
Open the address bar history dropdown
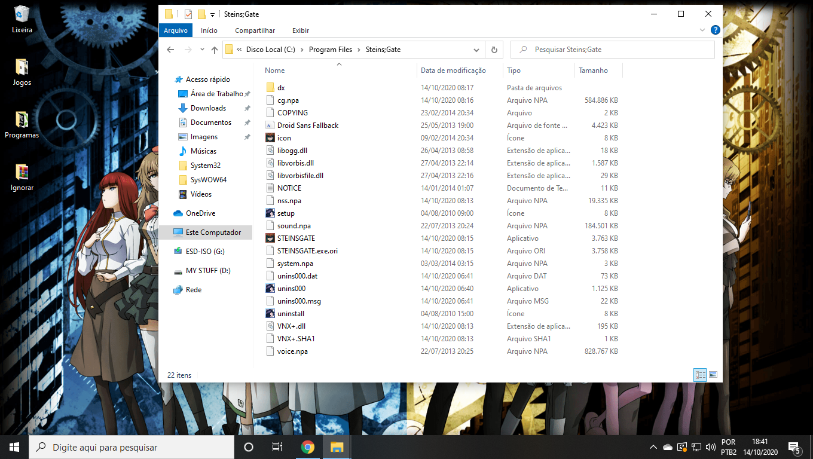(476, 50)
